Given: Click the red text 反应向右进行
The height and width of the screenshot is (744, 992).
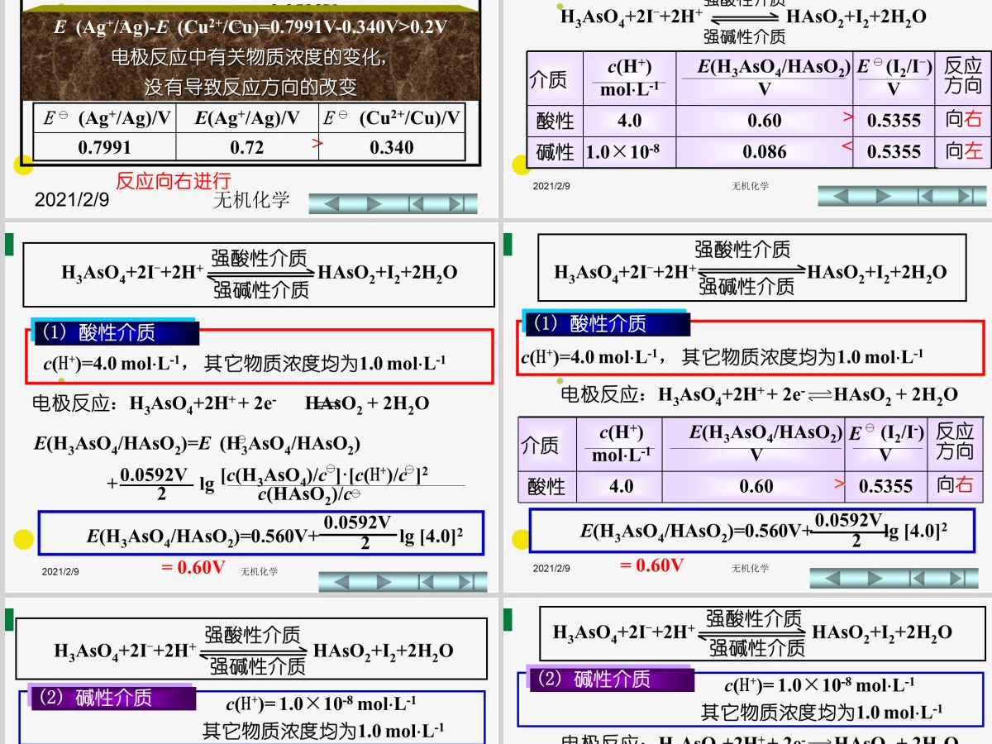Looking at the screenshot, I should 173,180.
